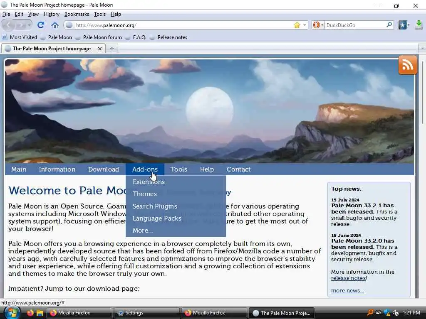The image size is (426, 319).
Task: Open the Bookmarks menu
Action: click(x=77, y=14)
